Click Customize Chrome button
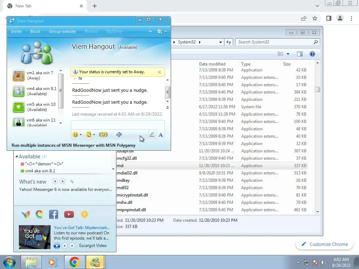This screenshot has height=269, width=359. pyautogui.click(x=325, y=244)
